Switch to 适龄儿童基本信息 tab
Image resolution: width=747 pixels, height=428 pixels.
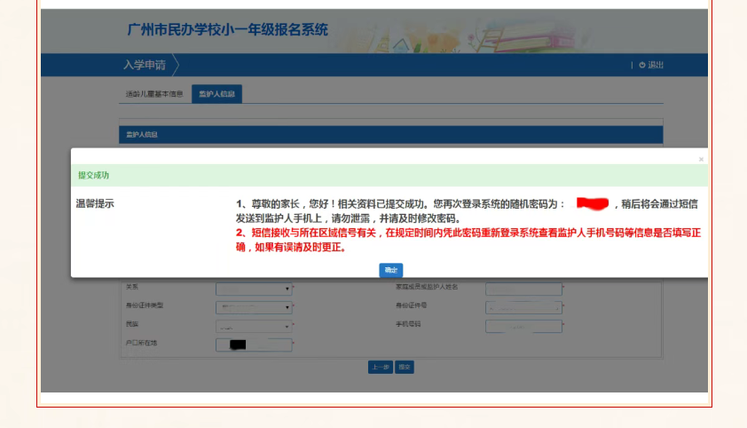click(154, 94)
